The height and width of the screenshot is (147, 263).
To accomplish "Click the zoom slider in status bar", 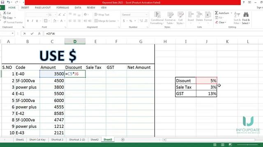I will 248,145.
